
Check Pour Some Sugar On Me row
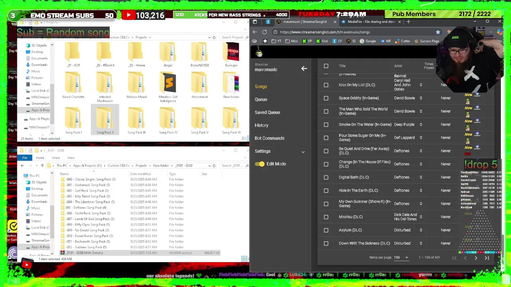(x=326, y=138)
